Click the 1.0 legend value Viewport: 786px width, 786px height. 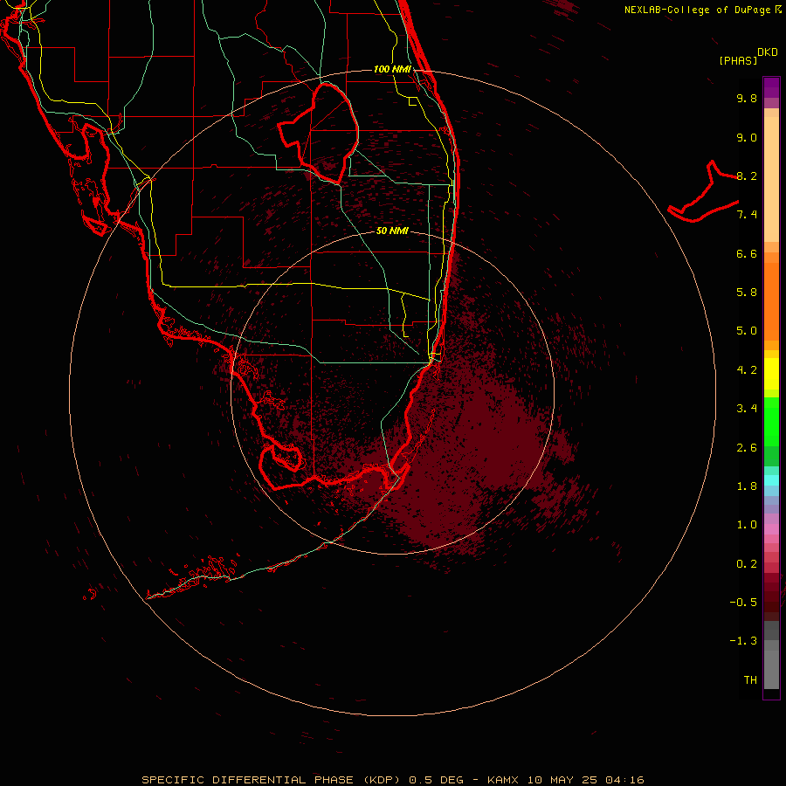[747, 525]
